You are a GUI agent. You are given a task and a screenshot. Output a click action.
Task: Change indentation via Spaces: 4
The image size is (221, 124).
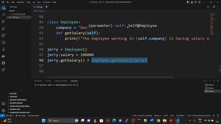(x=157, y=116)
